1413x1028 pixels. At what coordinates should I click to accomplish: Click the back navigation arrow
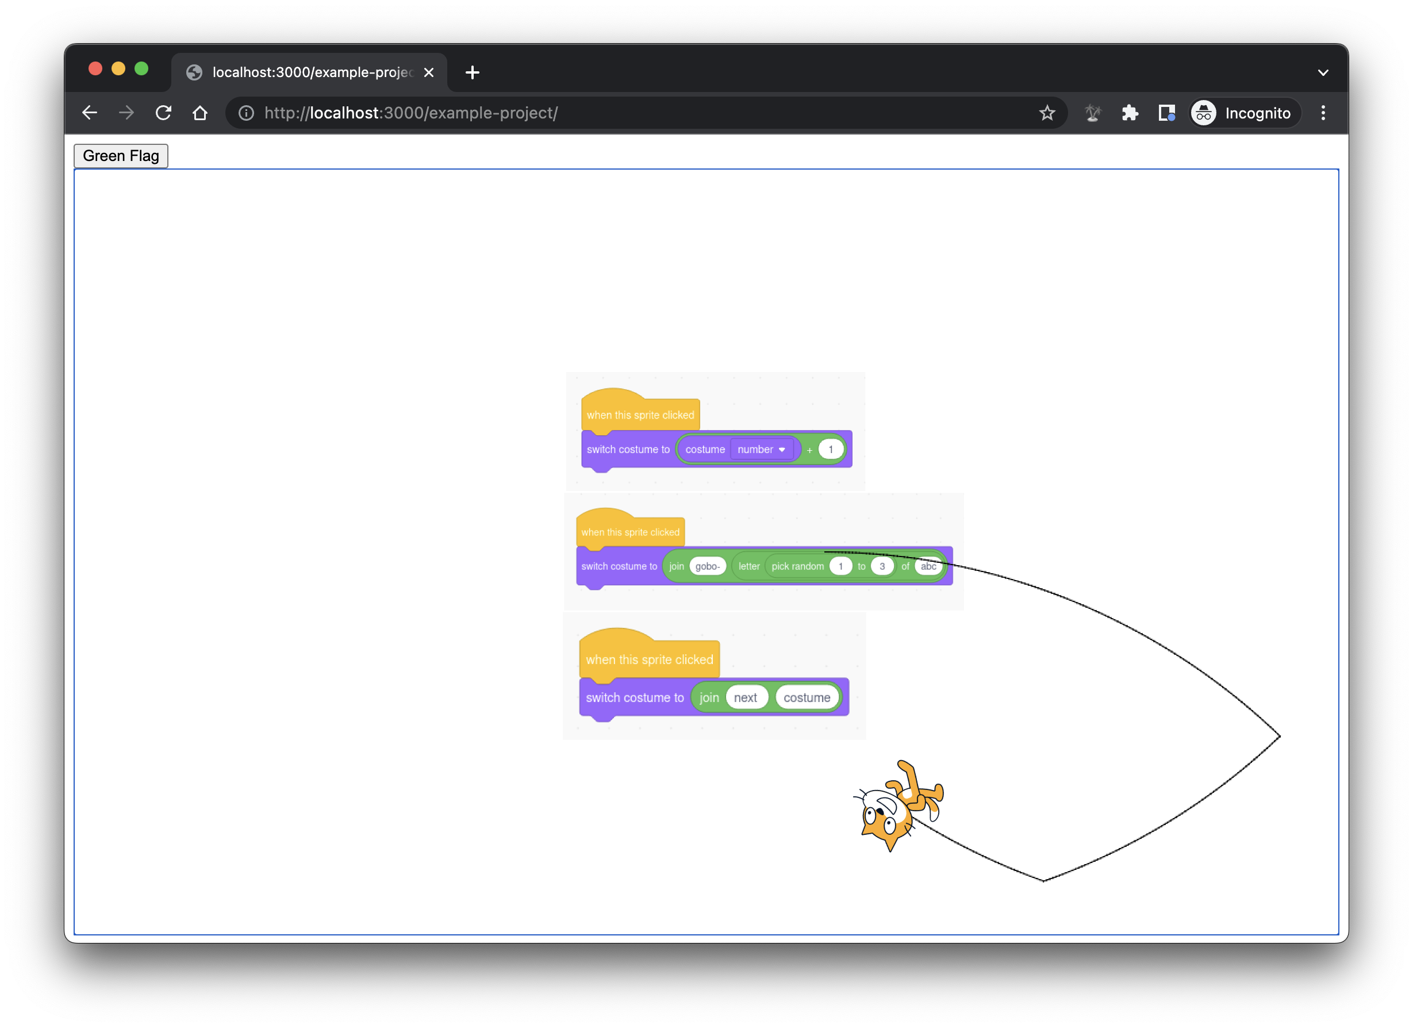point(90,113)
